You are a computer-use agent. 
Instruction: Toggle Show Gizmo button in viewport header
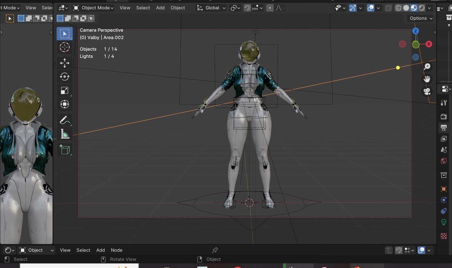[x=353, y=8]
